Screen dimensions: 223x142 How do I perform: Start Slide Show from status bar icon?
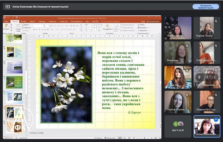(134, 138)
